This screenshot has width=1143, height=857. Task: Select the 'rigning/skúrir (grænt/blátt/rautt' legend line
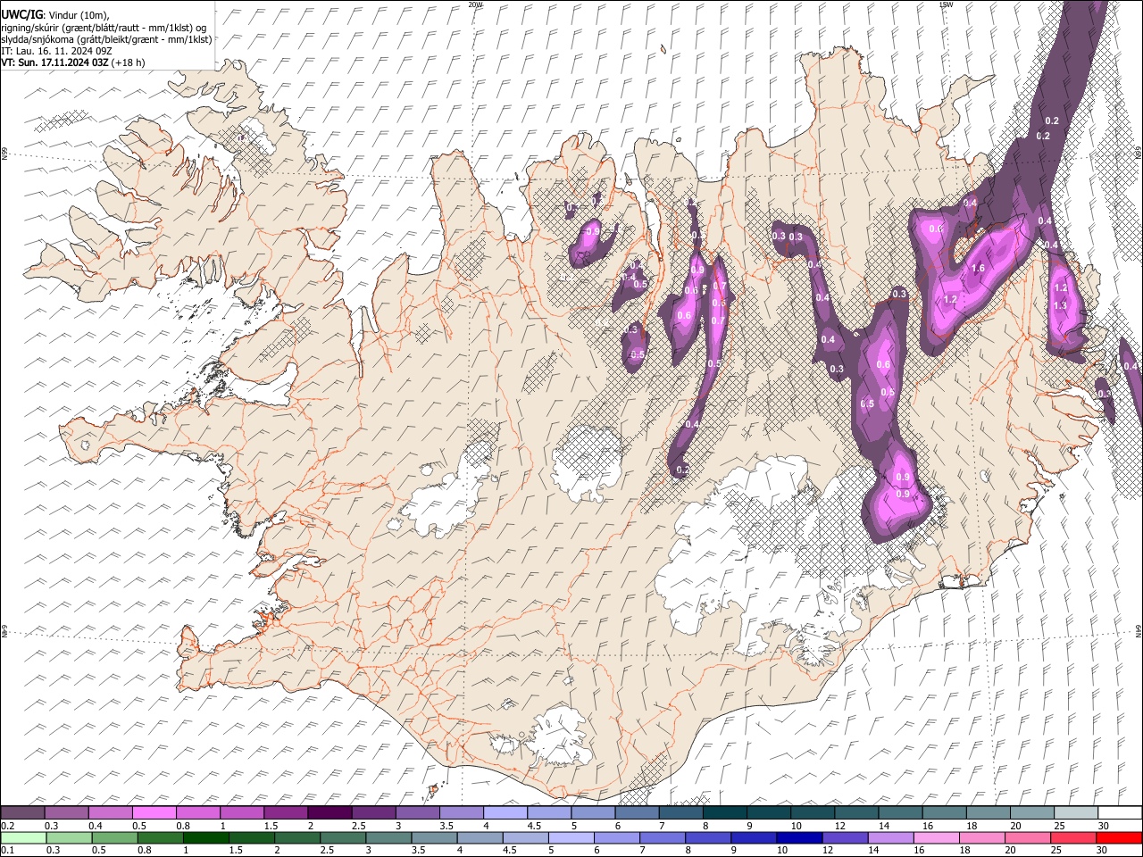point(105,27)
